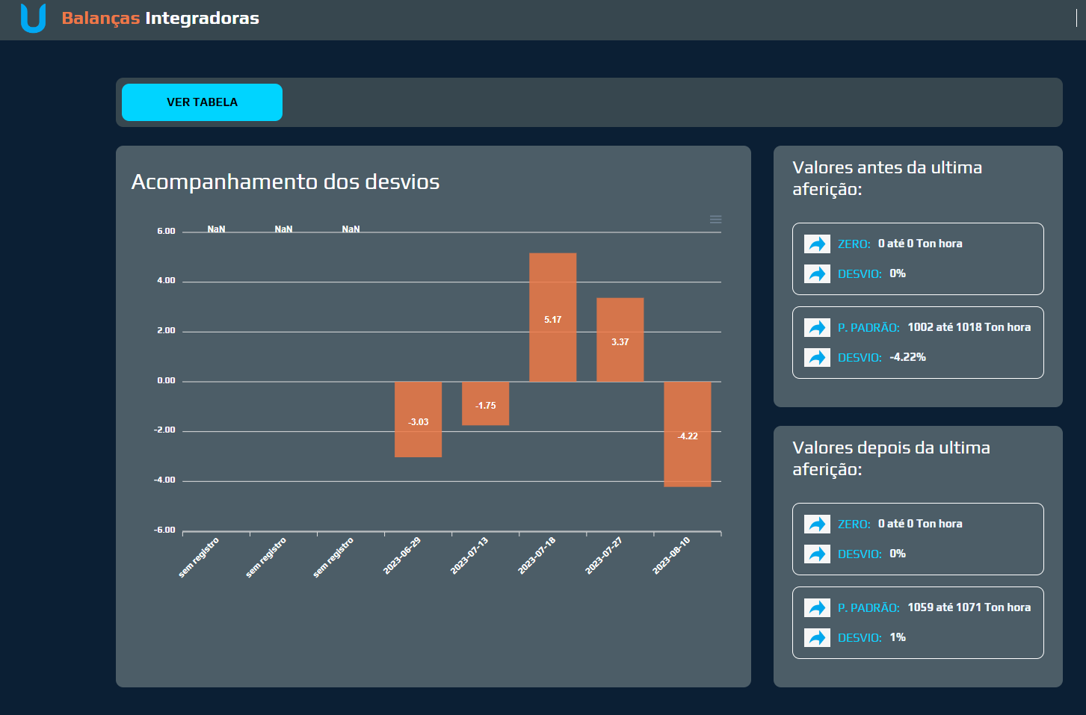Select the -1.75 bar for 2023-07-13
This screenshot has width=1086, height=715.
tap(485, 403)
